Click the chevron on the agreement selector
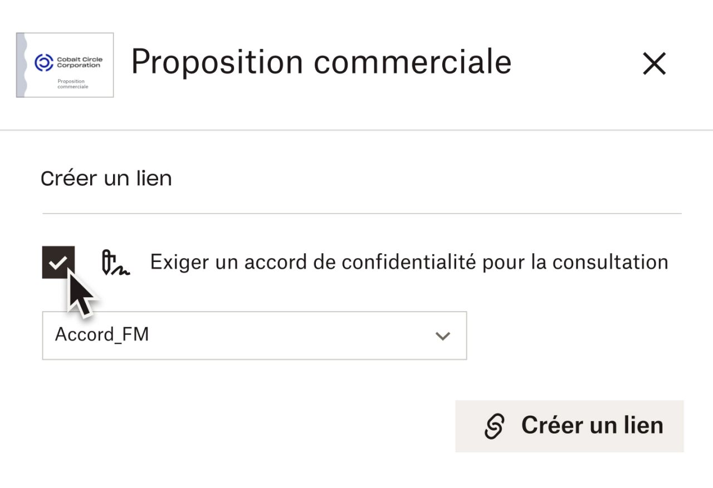713x488 pixels. click(443, 336)
